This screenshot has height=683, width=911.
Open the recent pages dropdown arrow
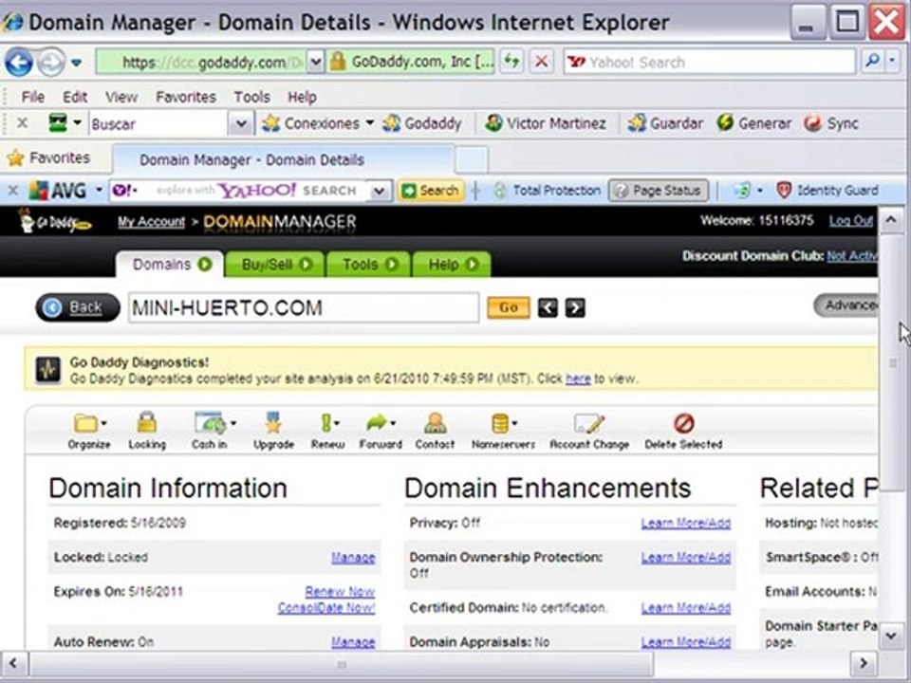pyautogui.click(x=76, y=63)
